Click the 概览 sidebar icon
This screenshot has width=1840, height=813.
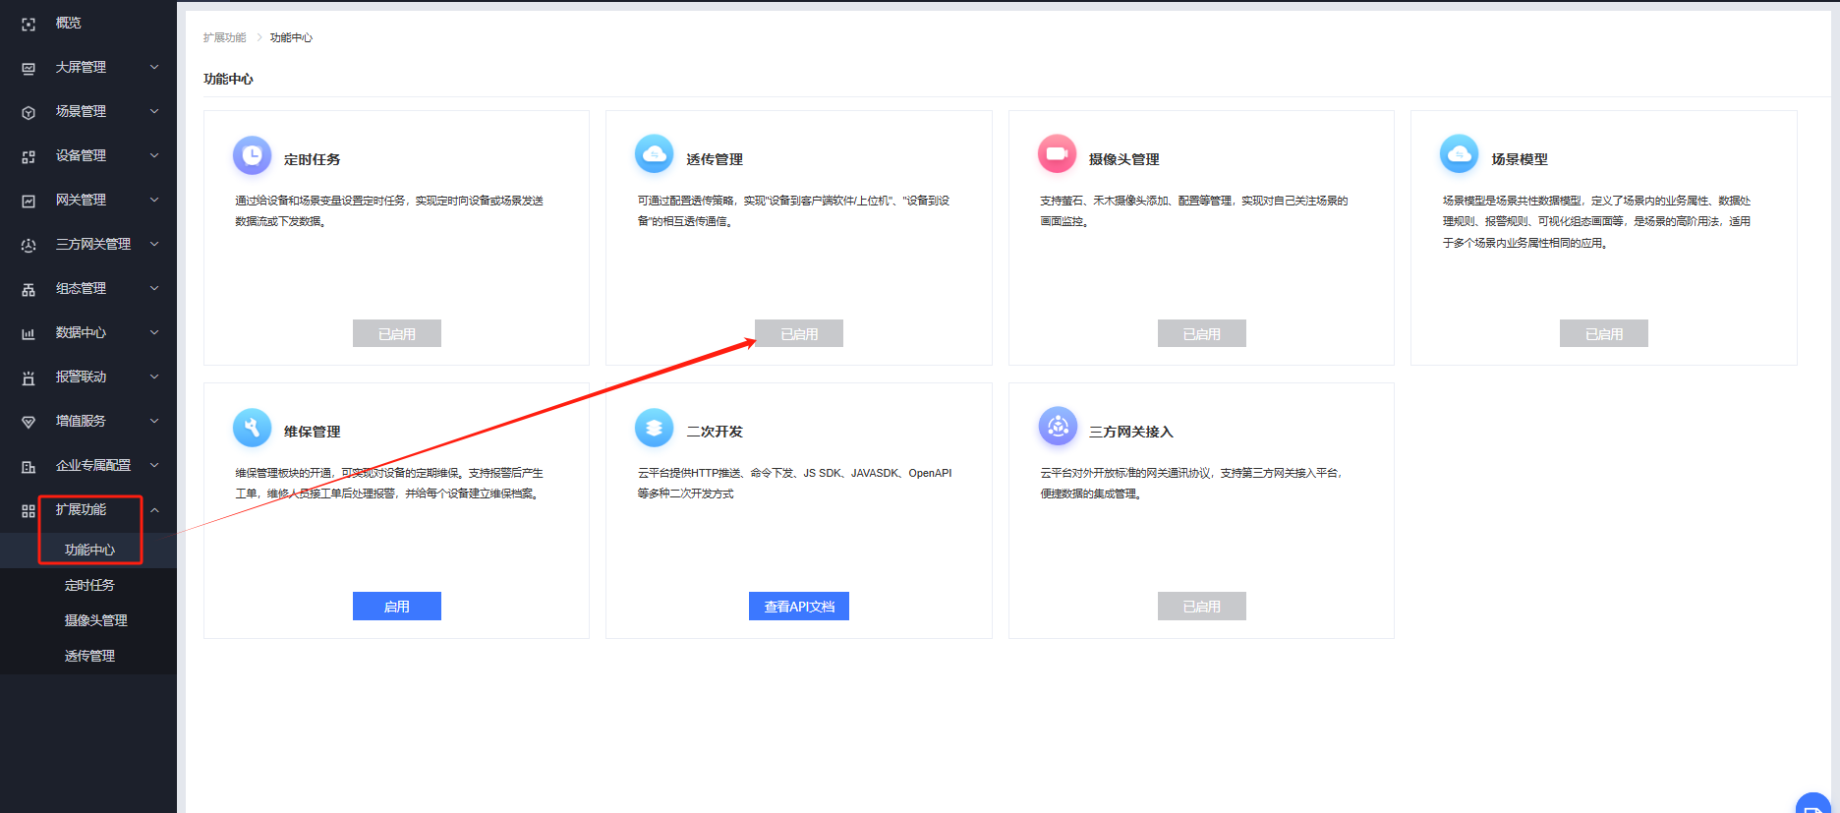29,24
